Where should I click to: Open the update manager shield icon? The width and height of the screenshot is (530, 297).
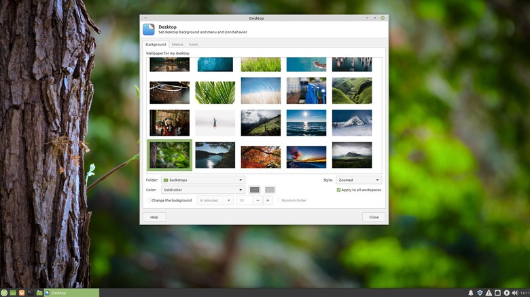(x=480, y=292)
